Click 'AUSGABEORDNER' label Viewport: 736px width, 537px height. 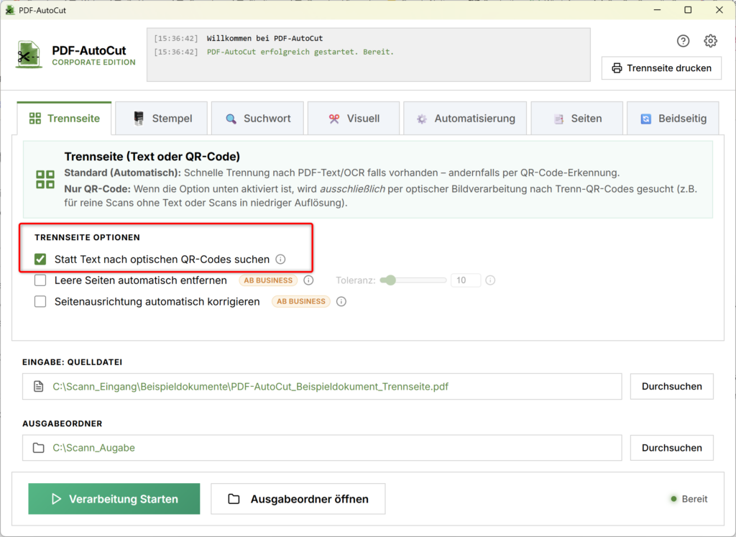point(63,423)
